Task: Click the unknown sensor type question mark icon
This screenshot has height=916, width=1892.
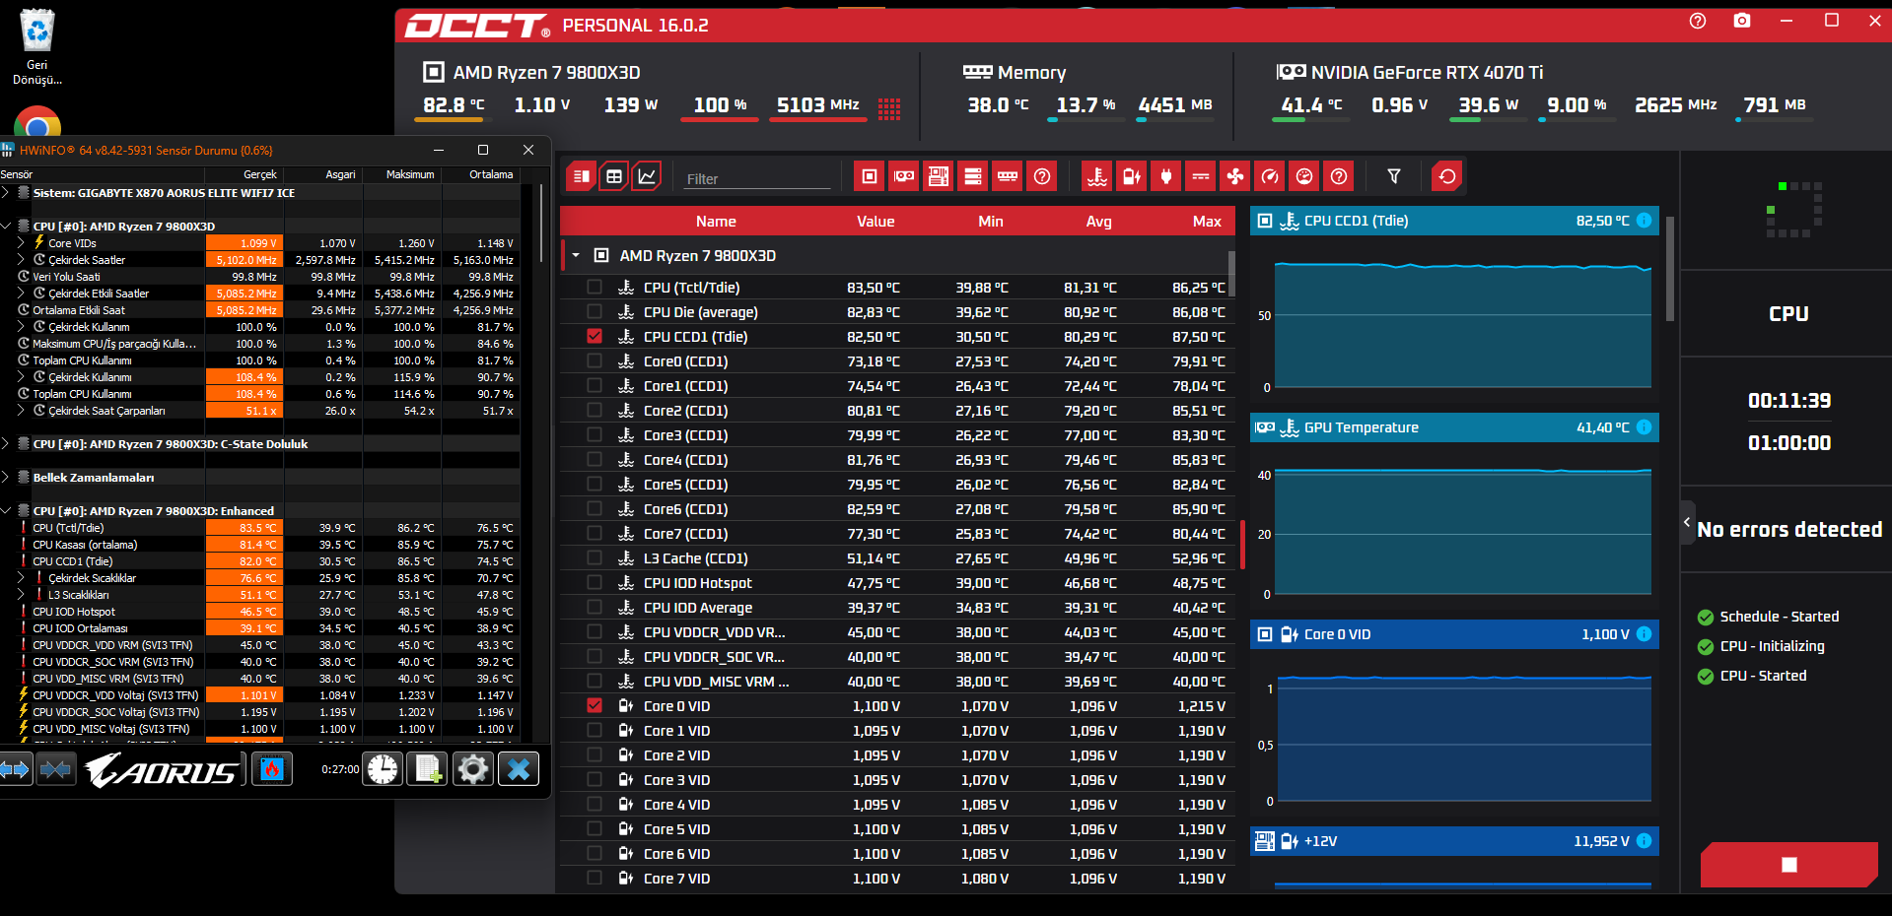Action: click(x=1338, y=176)
